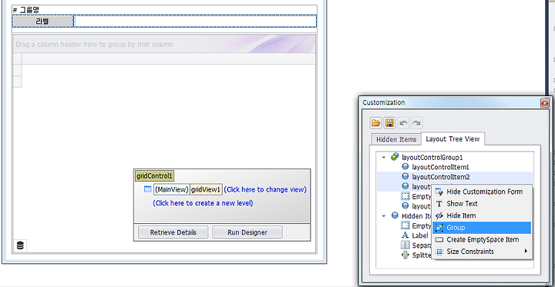Close the Customization window

[x=544, y=102]
